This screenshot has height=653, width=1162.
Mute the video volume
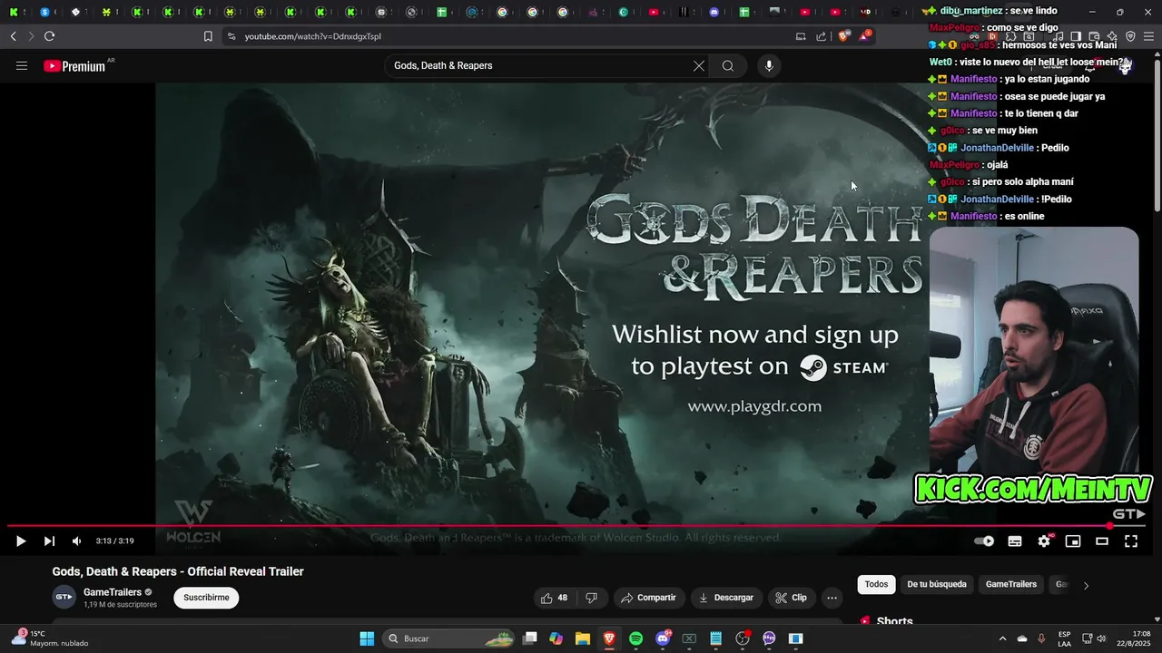click(x=77, y=541)
